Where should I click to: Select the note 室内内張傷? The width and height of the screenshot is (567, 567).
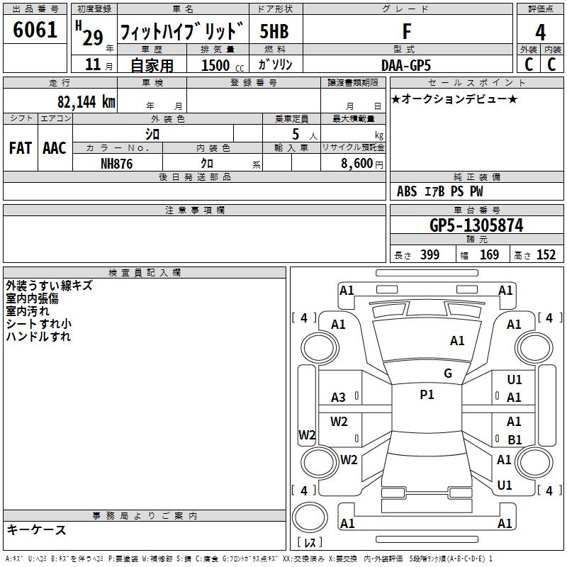[32, 298]
